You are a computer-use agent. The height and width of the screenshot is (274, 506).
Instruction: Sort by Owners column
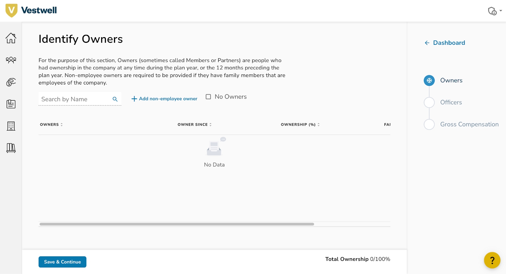(x=51, y=125)
